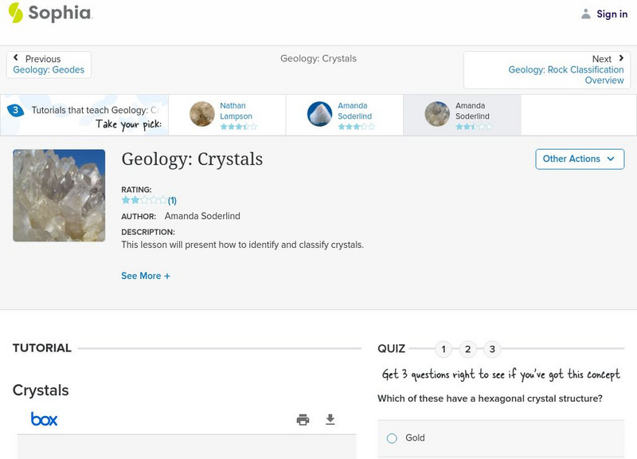The height and width of the screenshot is (459, 637).
Task: Go to quiz question 2
Action: 468,349
